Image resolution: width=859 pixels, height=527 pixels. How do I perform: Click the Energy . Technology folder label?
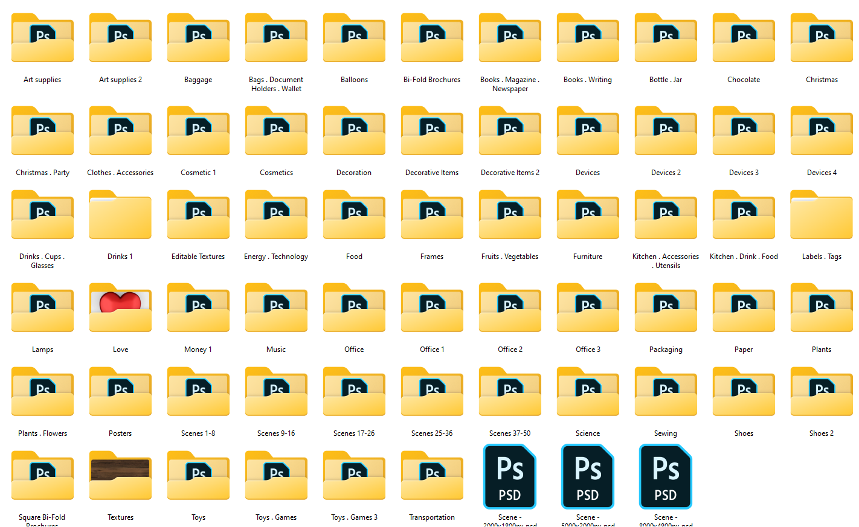pyautogui.click(x=276, y=257)
